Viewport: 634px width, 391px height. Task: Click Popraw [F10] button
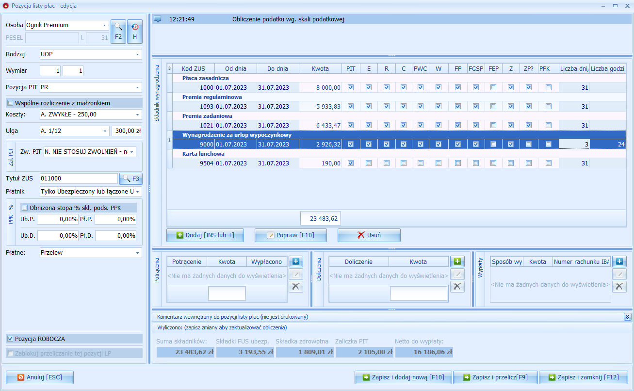pyautogui.click(x=291, y=235)
